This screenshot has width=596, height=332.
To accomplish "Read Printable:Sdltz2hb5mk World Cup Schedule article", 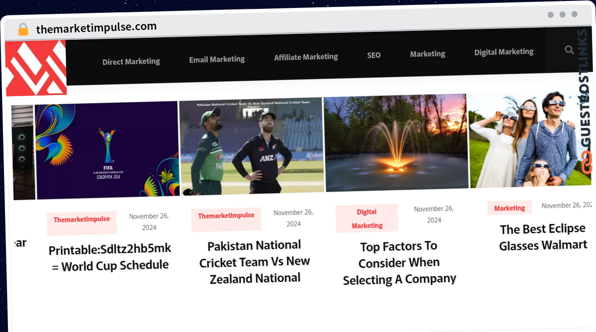I will coord(110,257).
